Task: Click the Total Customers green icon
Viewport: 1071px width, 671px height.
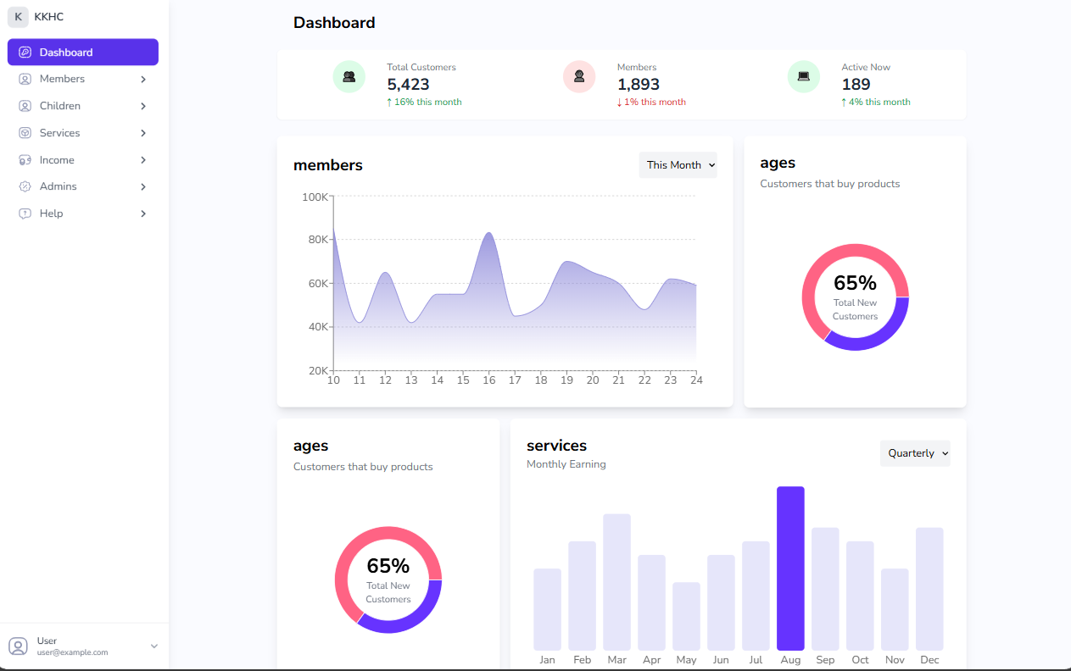Action: (349, 76)
